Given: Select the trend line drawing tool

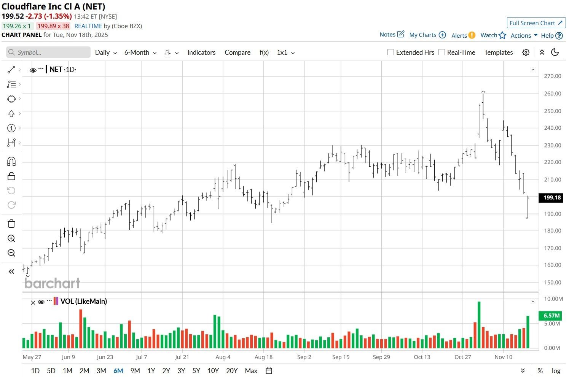Looking at the screenshot, I should [11, 70].
